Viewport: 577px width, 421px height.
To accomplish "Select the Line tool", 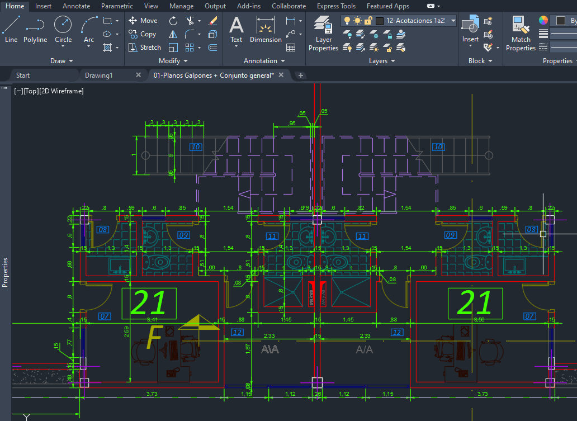I will 11,24.
